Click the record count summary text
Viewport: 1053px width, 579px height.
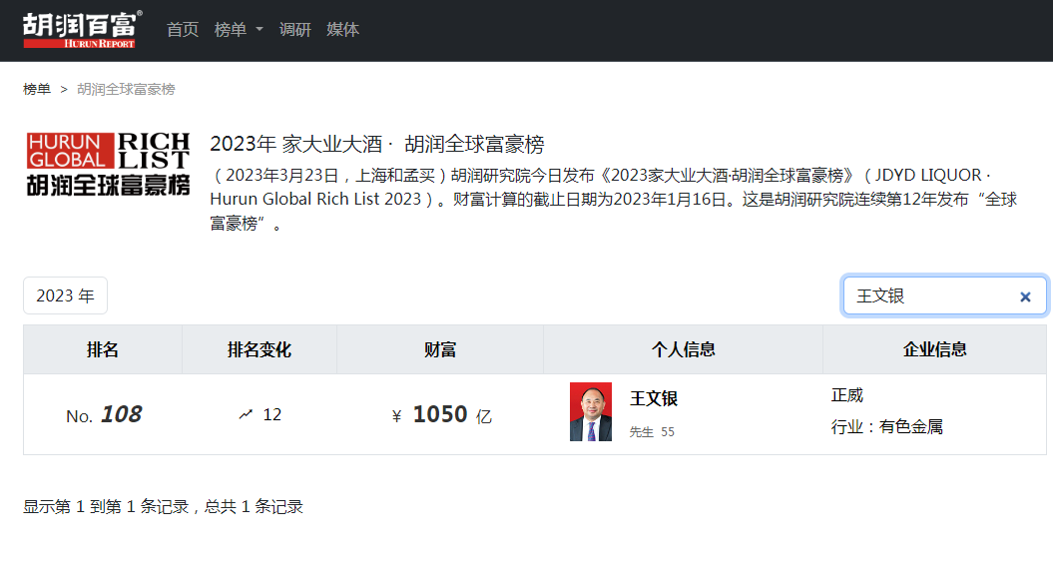163,506
